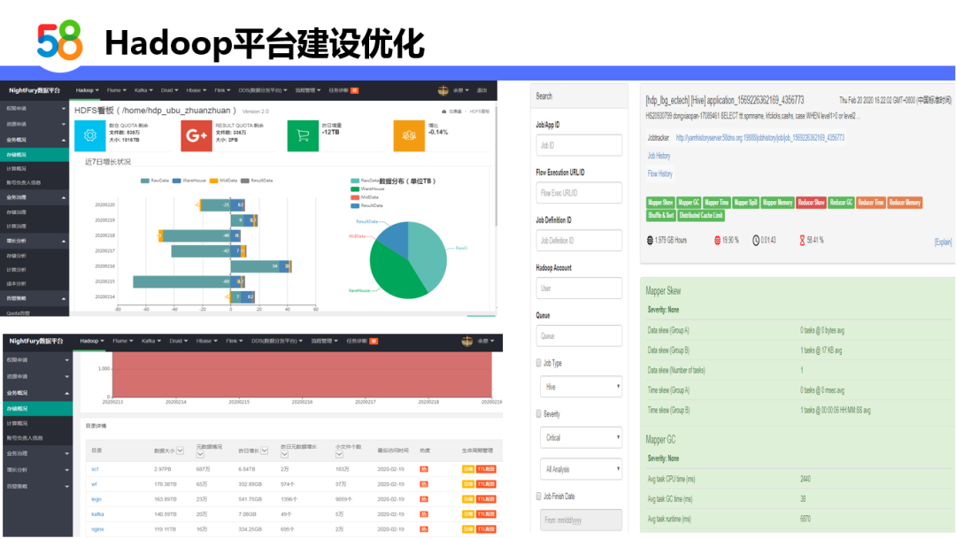The width and height of the screenshot is (956, 539).
Task: Click the home breadcrumb icon in the HDFS看板 window
Action: 443,112
